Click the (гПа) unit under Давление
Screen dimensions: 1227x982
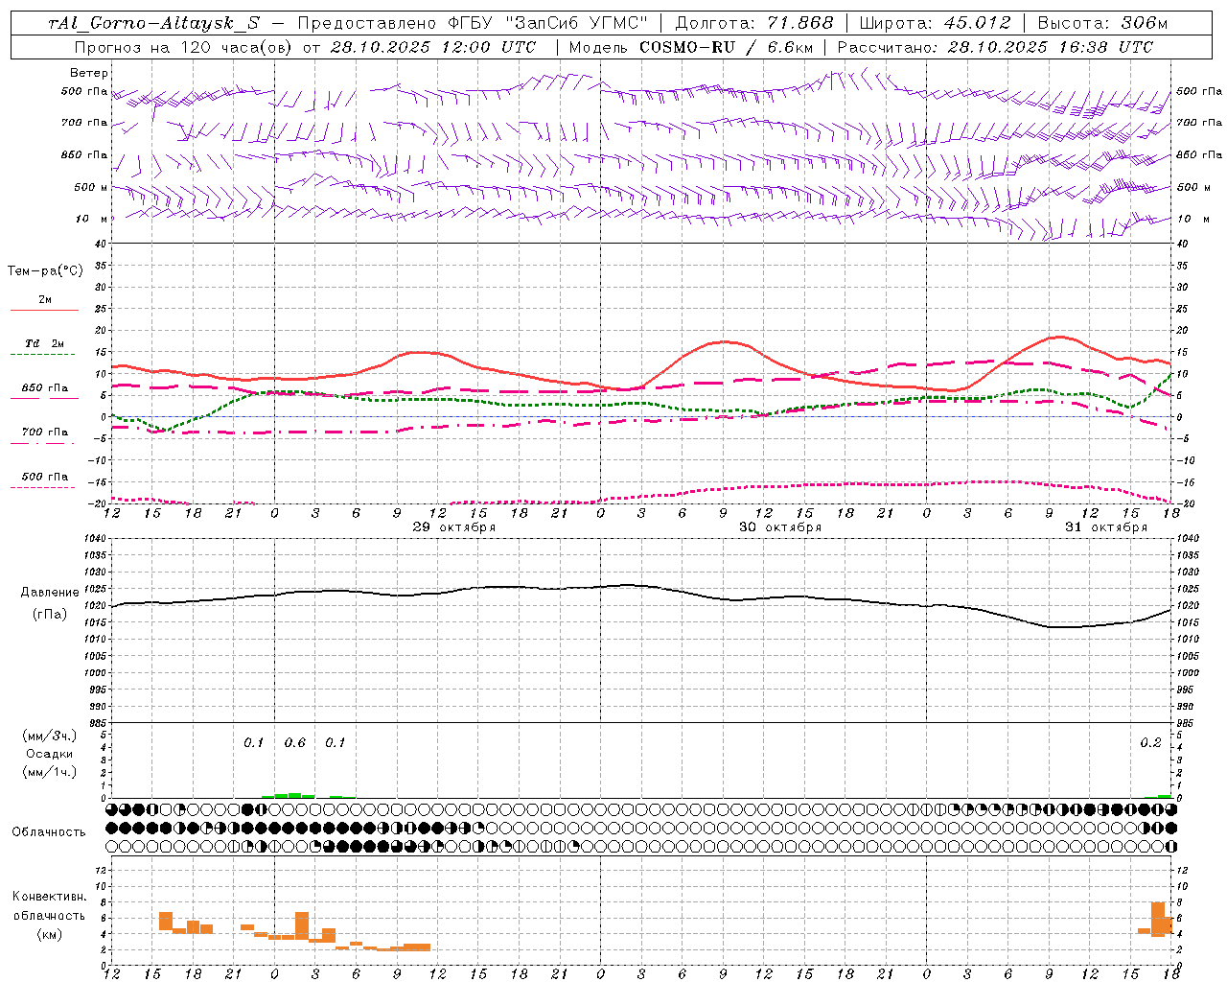pyautogui.click(x=50, y=615)
